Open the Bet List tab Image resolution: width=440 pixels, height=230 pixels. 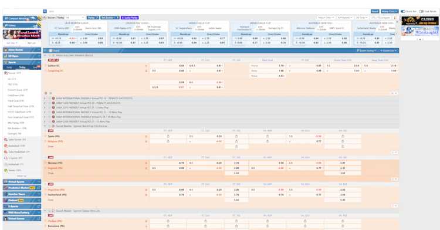[32, 43]
